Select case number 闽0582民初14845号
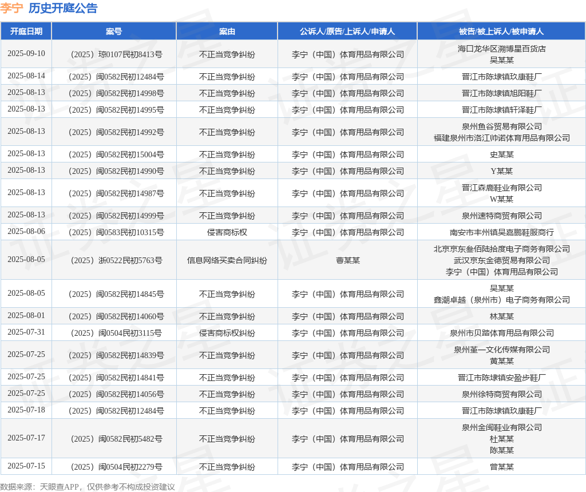The image size is (586, 492). pyautogui.click(x=116, y=295)
